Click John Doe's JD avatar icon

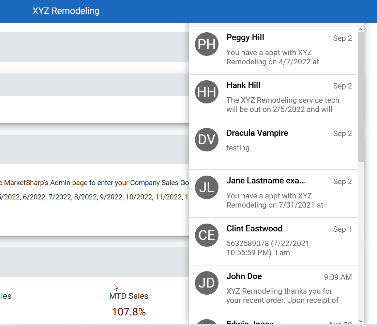click(207, 283)
